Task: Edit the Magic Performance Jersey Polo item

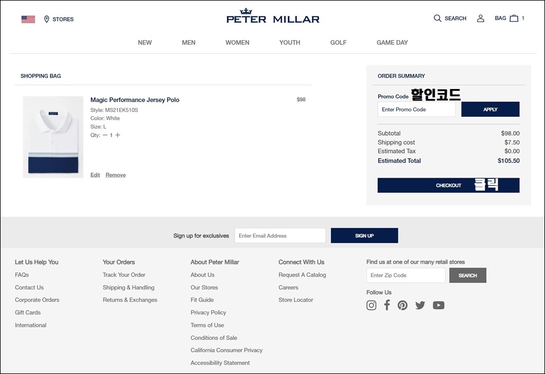Action: click(x=95, y=175)
